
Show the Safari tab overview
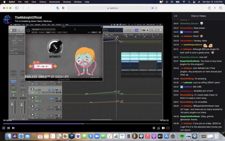click(220, 8)
